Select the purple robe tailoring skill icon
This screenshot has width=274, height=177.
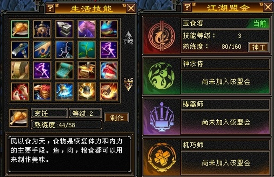click(87, 29)
